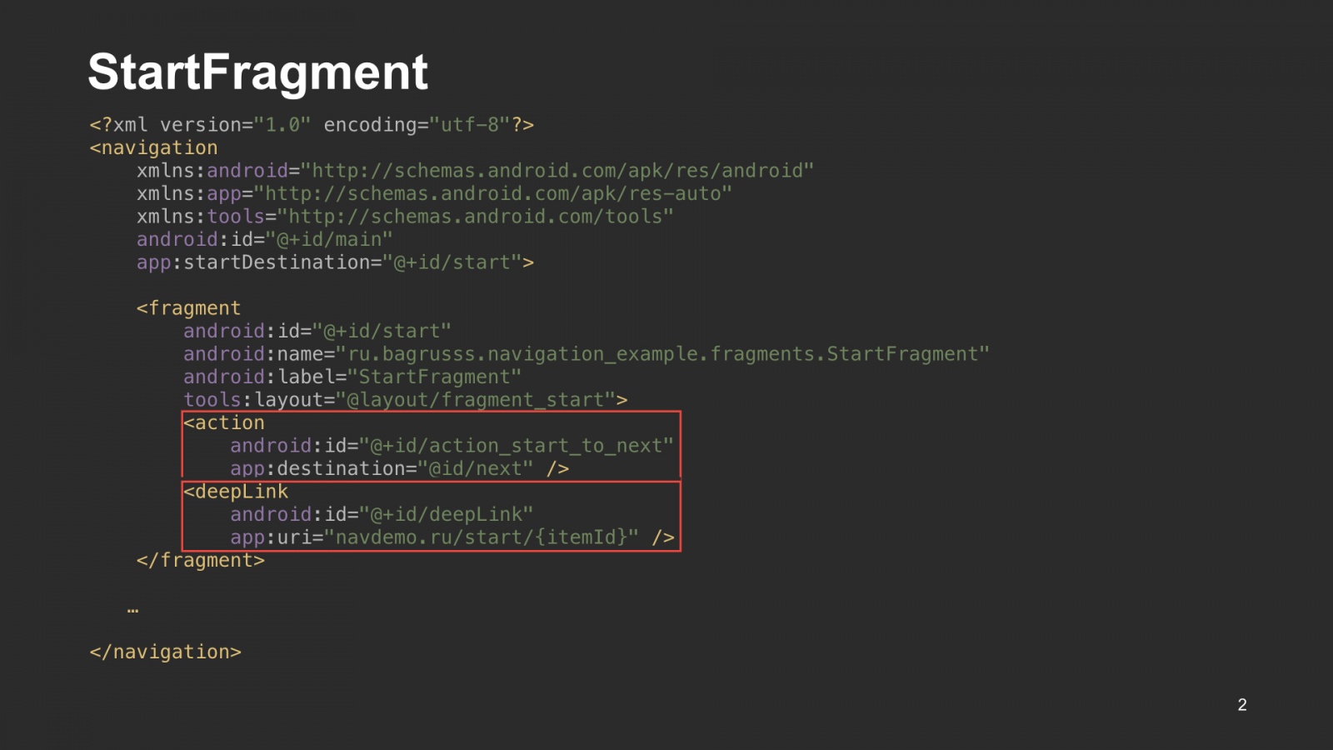
Task: Click the opening <fragment tag
Action: pyautogui.click(x=188, y=308)
